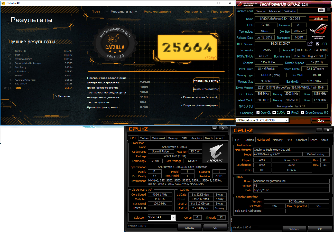Click Validate in left CPU-Z window
This screenshot has height=232, width=334.
click(190, 227)
